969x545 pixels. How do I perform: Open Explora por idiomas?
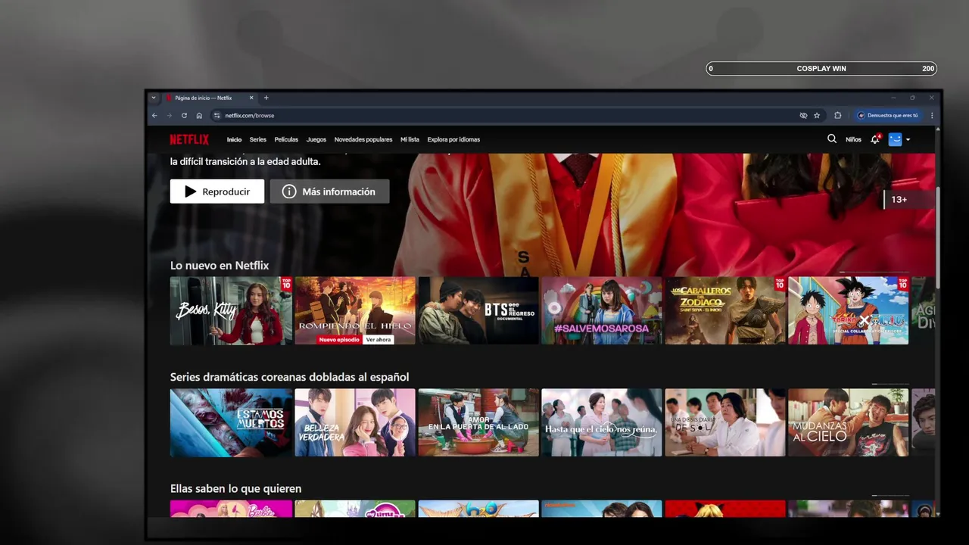453,139
